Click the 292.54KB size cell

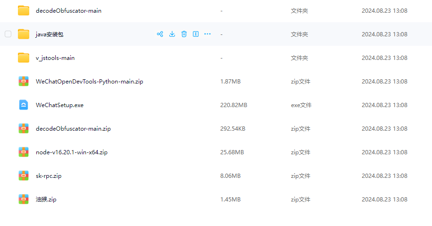point(233,129)
